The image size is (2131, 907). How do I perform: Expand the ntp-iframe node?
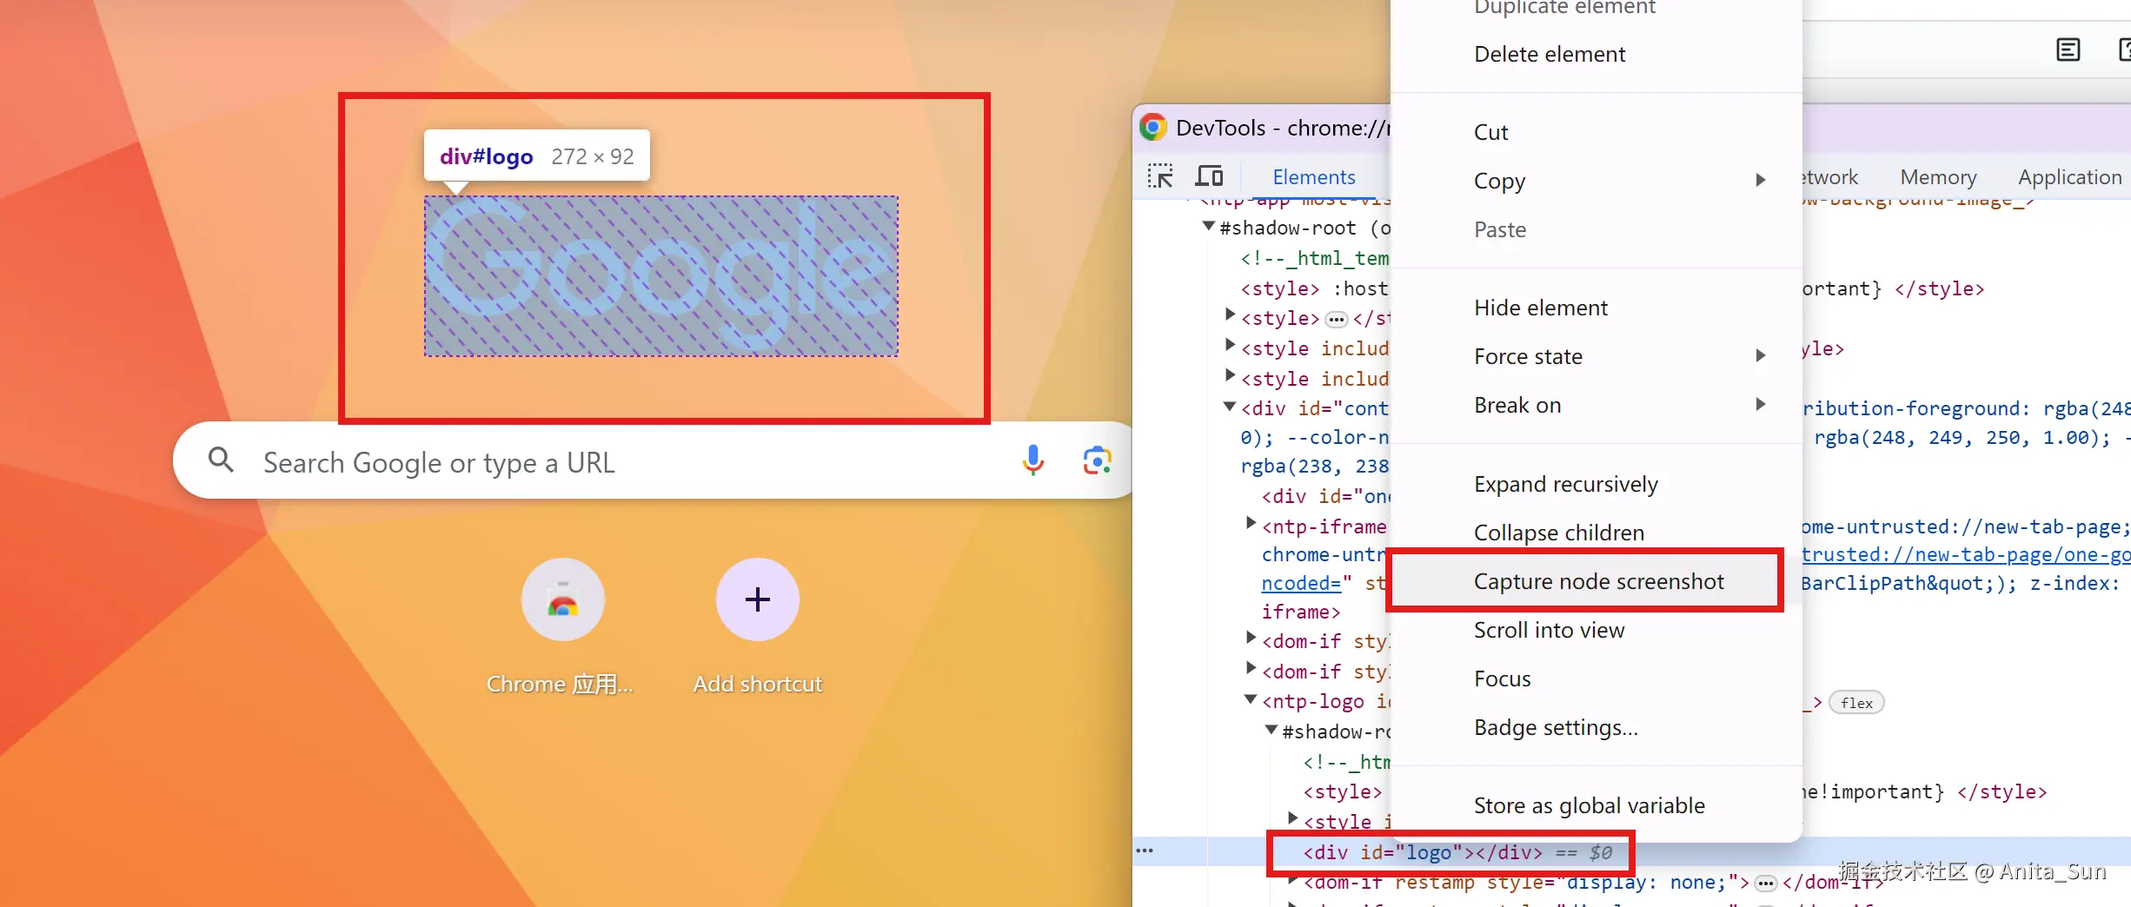(1251, 523)
